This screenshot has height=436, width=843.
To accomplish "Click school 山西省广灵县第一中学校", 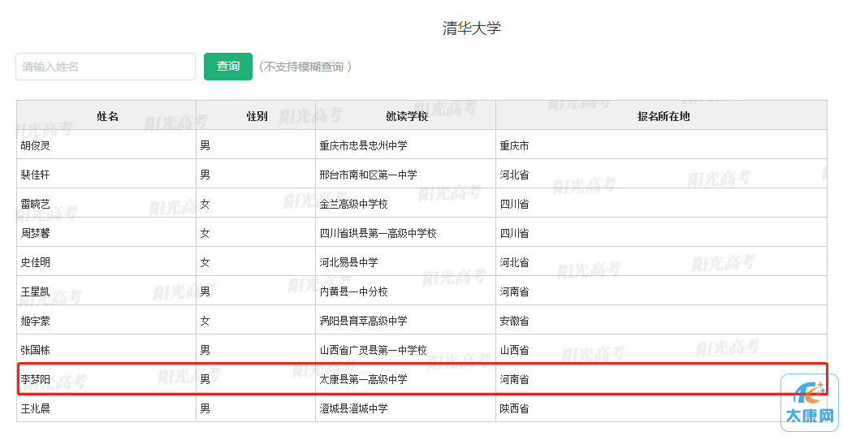I will point(373,350).
